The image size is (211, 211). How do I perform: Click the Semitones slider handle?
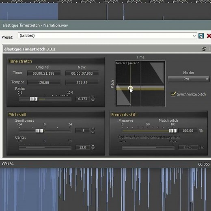tap(39, 131)
